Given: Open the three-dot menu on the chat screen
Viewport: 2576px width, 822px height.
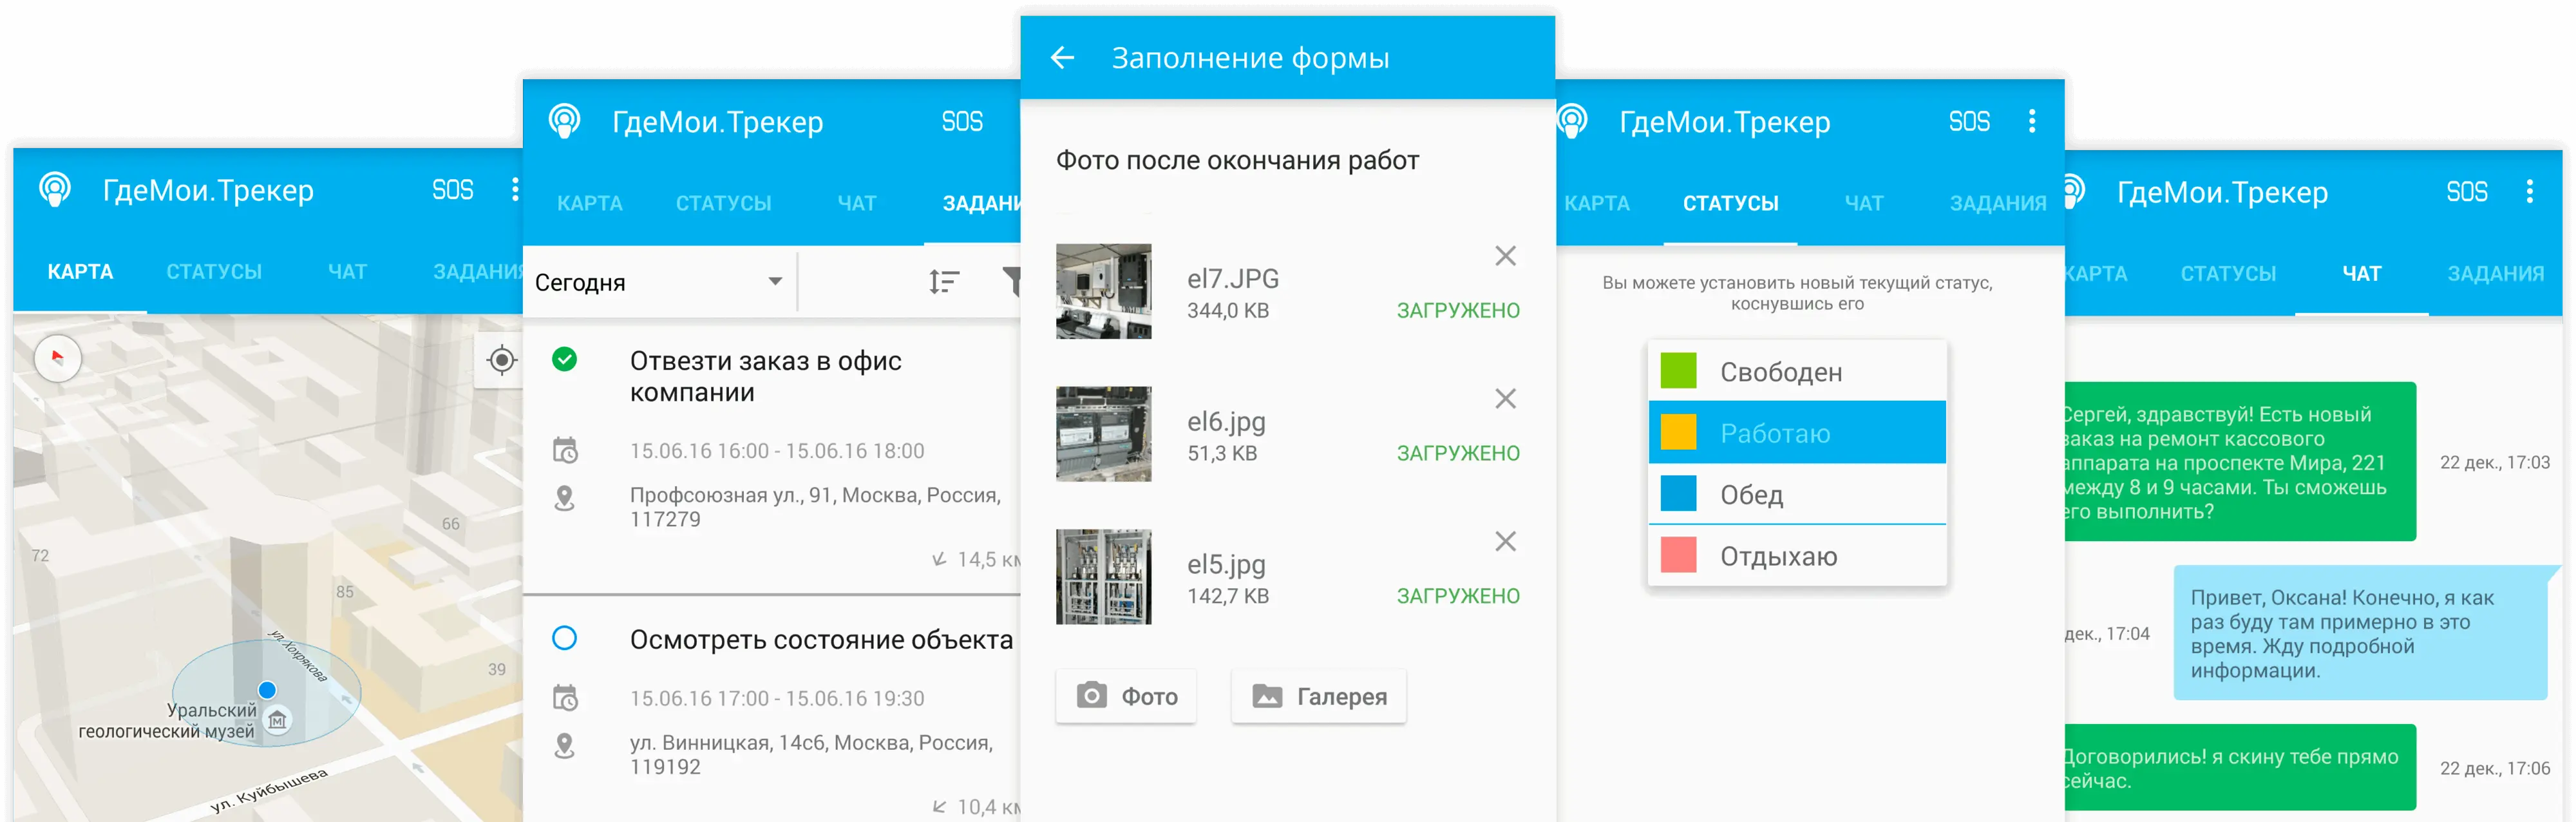Looking at the screenshot, I should [2529, 191].
